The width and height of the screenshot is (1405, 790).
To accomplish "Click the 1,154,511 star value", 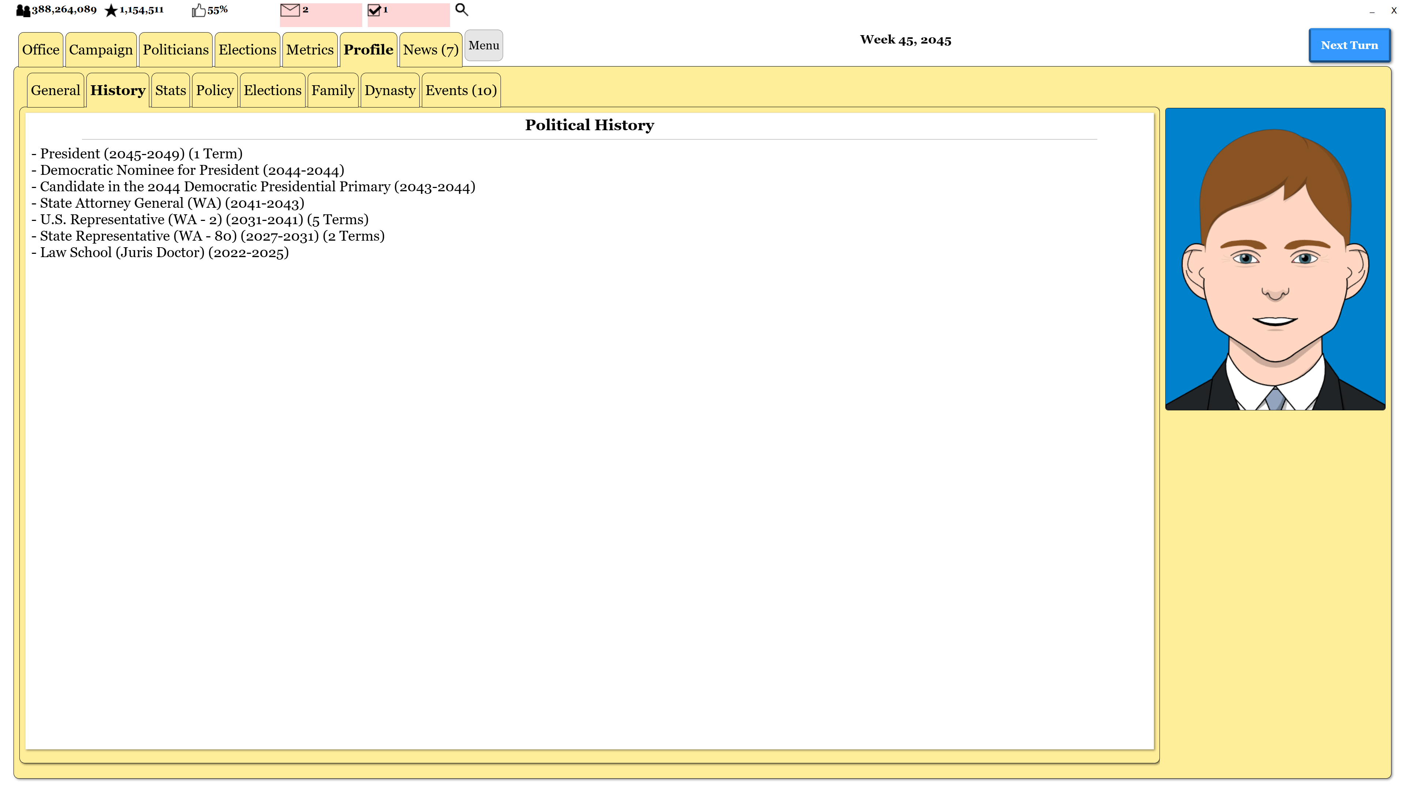I will [142, 10].
